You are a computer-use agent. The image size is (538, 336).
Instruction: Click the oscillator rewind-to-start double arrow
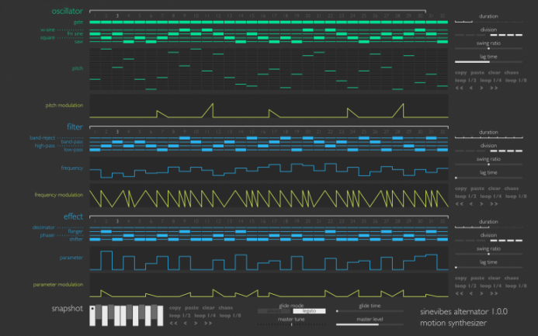click(x=461, y=88)
